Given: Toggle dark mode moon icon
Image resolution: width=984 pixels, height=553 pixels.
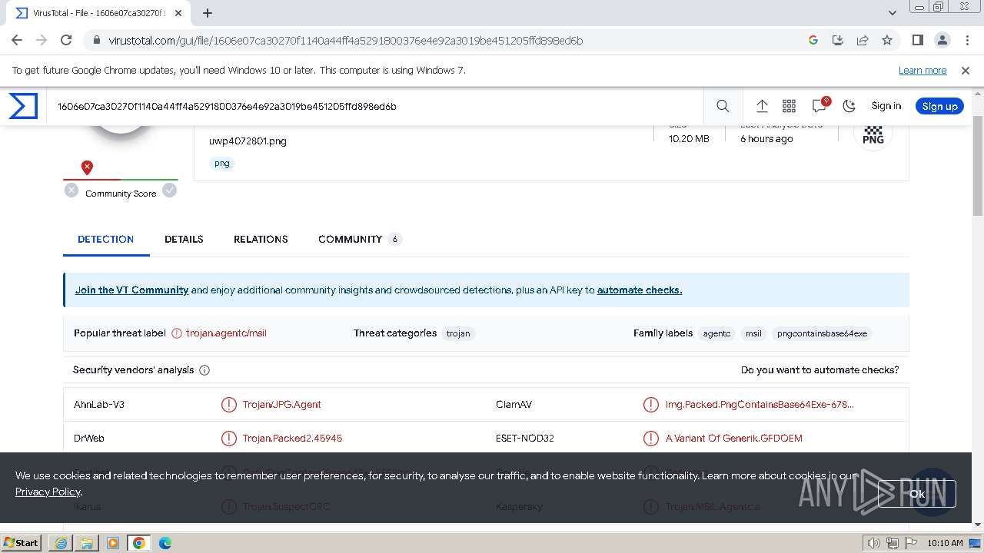Looking at the screenshot, I should (849, 106).
